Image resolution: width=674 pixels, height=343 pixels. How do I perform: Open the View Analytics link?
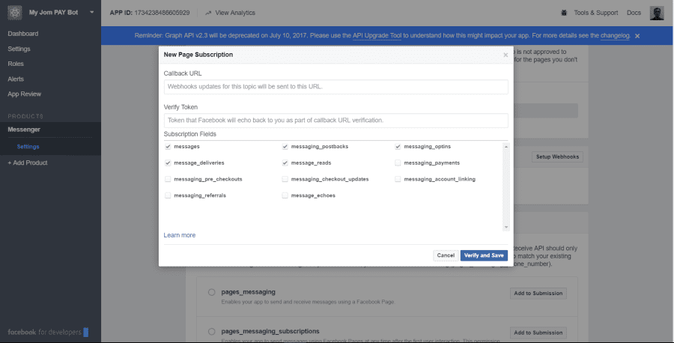[x=234, y=13]
